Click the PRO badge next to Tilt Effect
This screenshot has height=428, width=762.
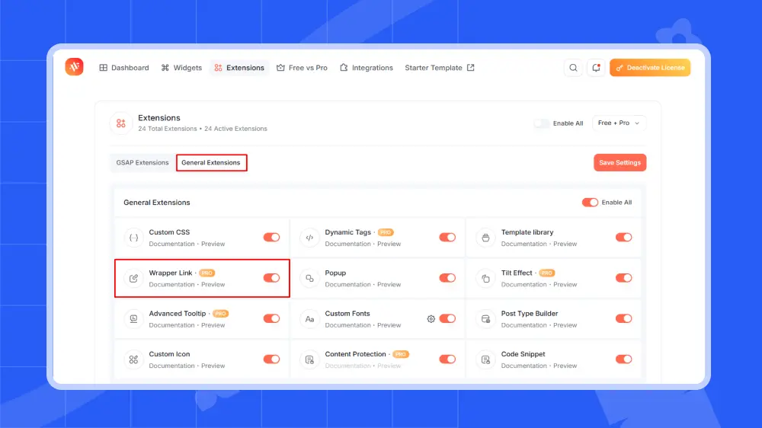[546, 273]
